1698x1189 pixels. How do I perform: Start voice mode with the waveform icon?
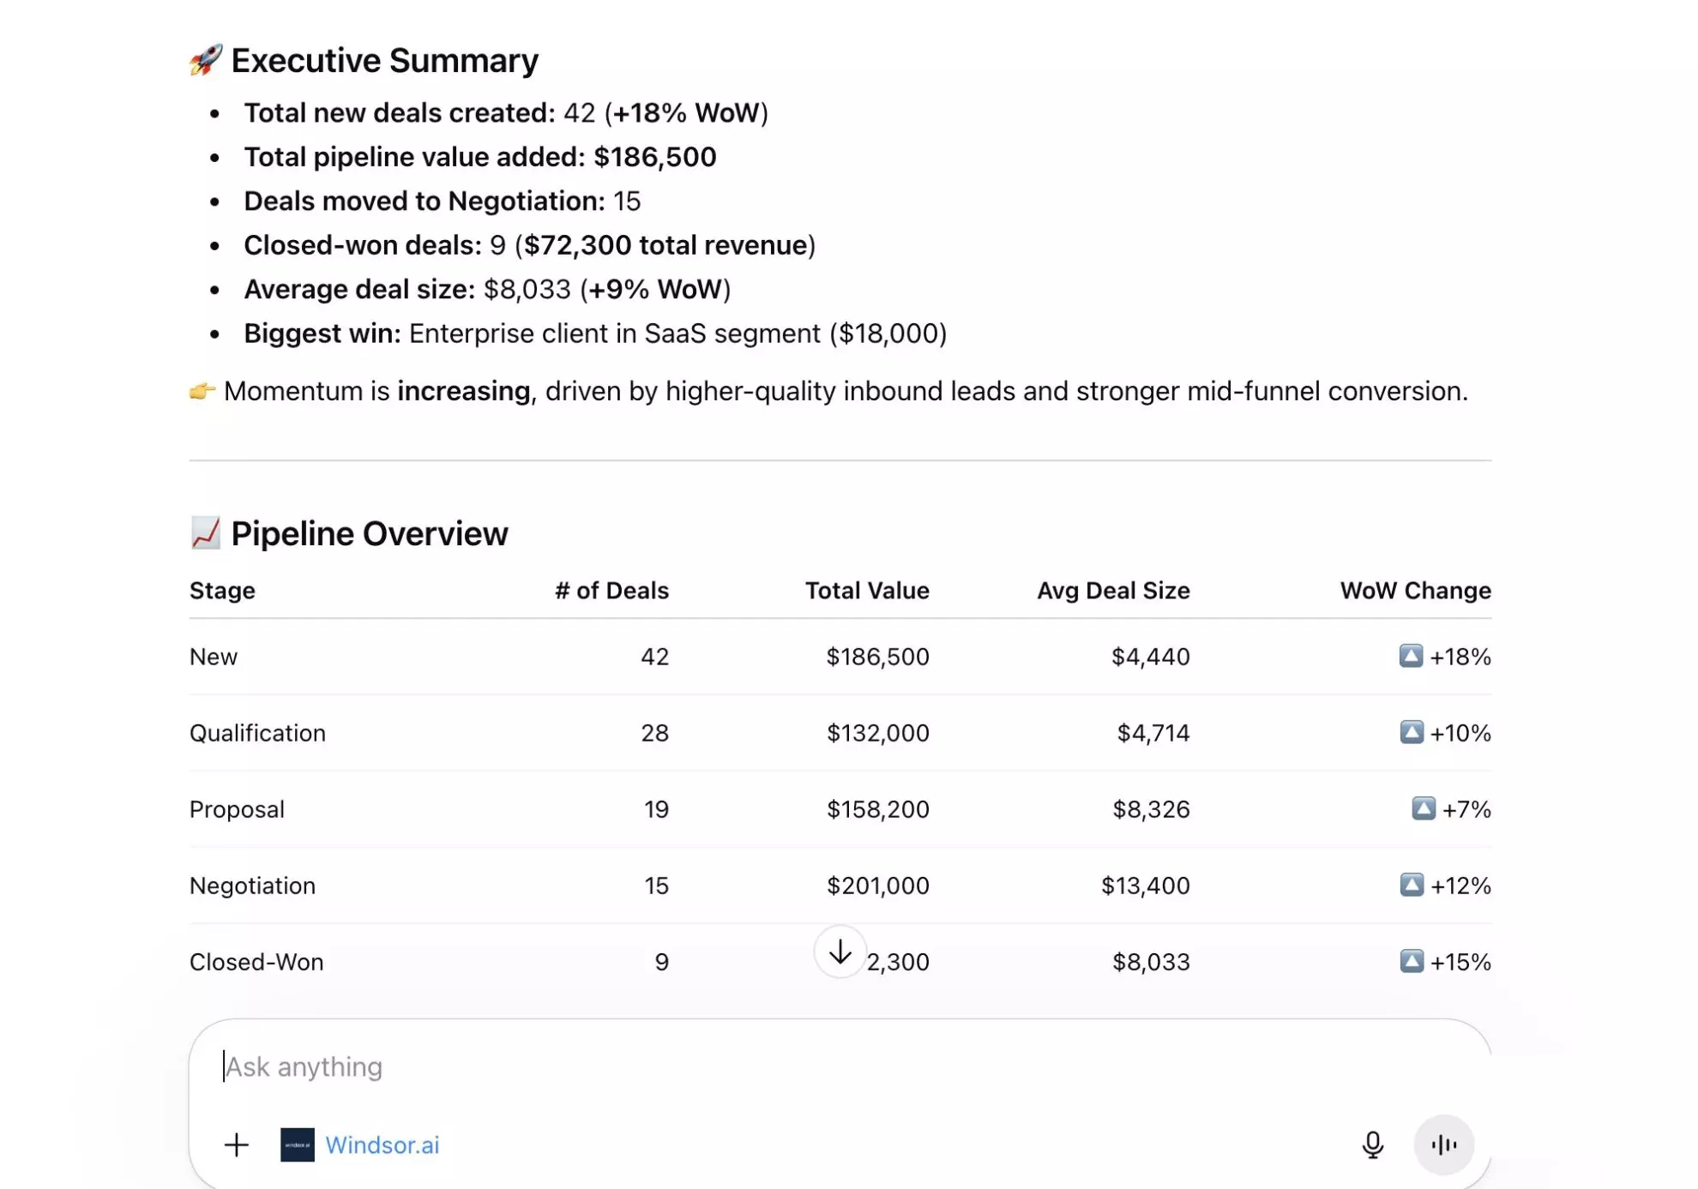coord(1444,1144)
